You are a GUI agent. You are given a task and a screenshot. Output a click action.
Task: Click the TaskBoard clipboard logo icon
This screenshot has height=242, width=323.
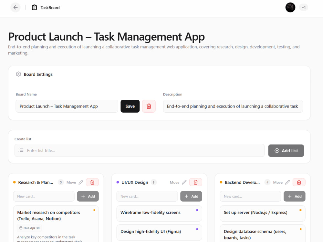(x=35, y=8)
